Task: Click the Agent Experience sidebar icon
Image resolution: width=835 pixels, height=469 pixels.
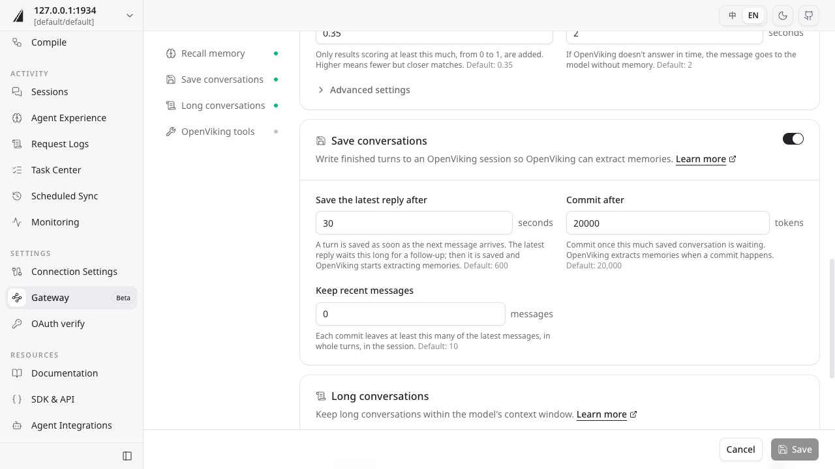Action: (x=17, y=118)
